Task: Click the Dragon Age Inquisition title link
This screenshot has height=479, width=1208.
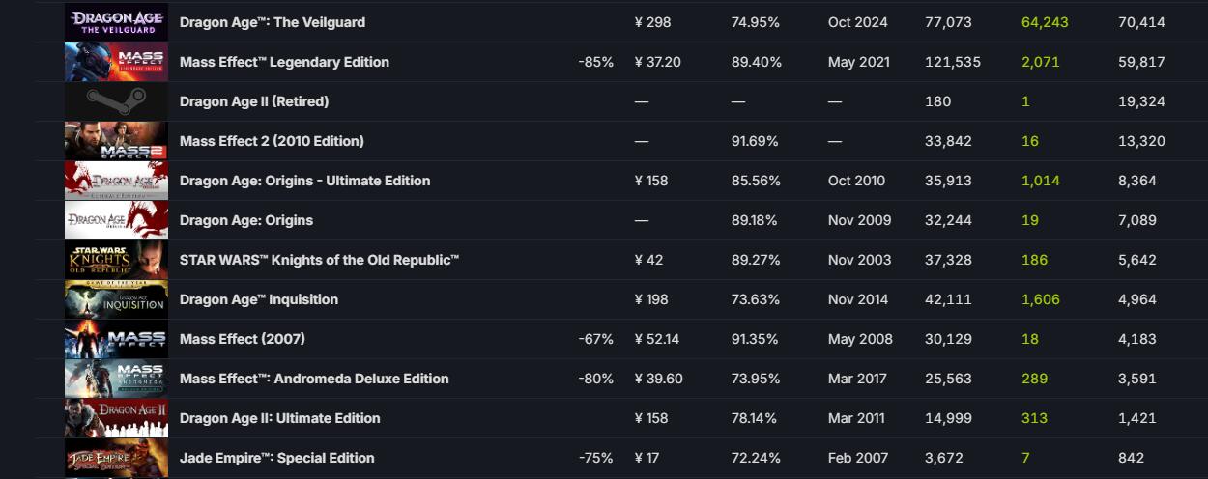Action: [259, 299]
